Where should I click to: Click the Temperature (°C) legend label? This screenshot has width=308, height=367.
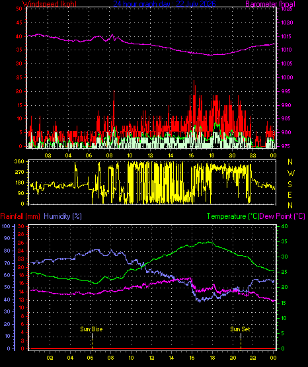233,216
